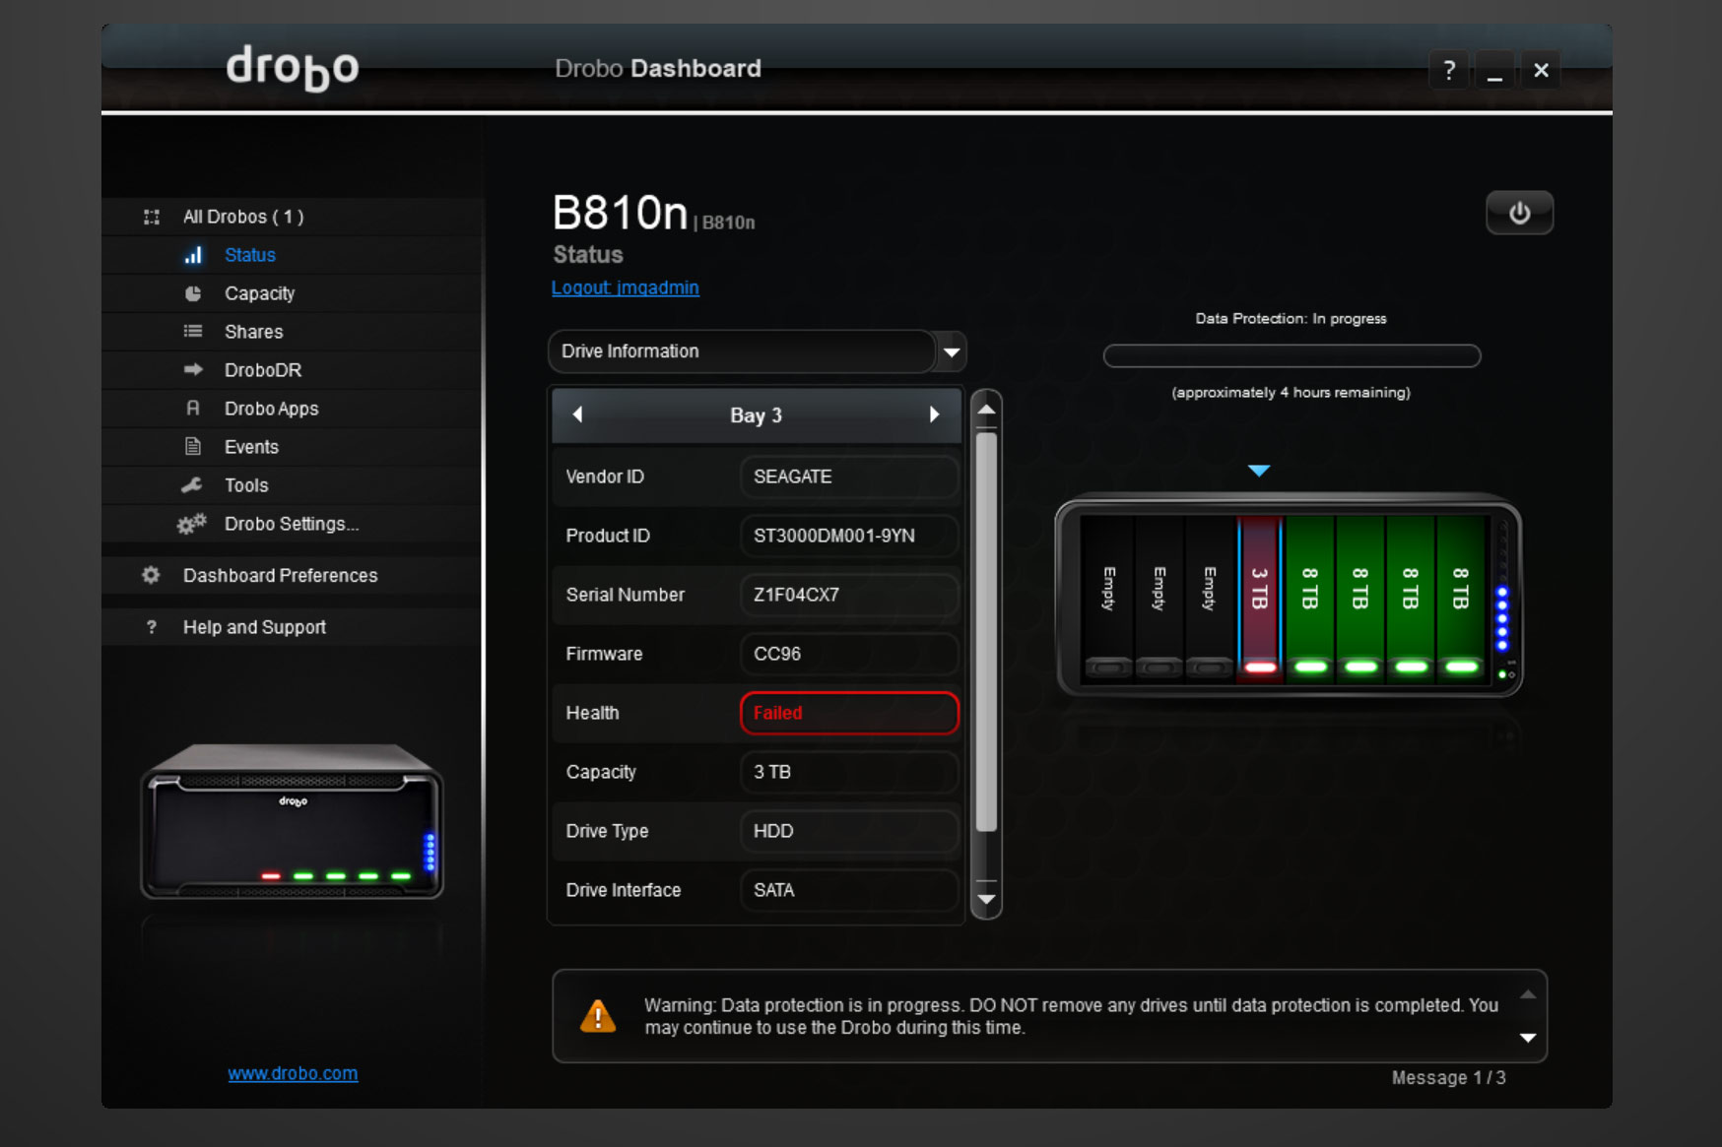Click the Dashboard Preferences gear icon
This screenshot has width=1722, height=1147.
point(151,575)
